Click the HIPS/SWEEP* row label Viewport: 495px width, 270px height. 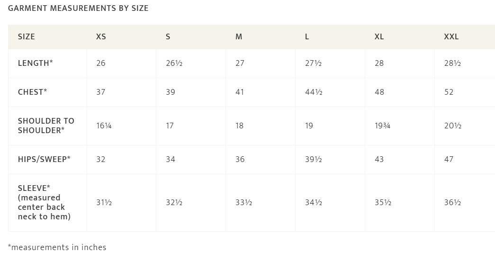point(44,159)
